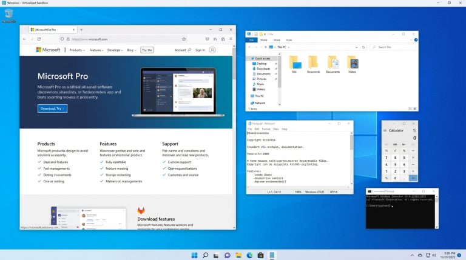The image size is (466, 260).
Task: Close the Microsoft For Pro tab
Action: click(x=73, y=30)
